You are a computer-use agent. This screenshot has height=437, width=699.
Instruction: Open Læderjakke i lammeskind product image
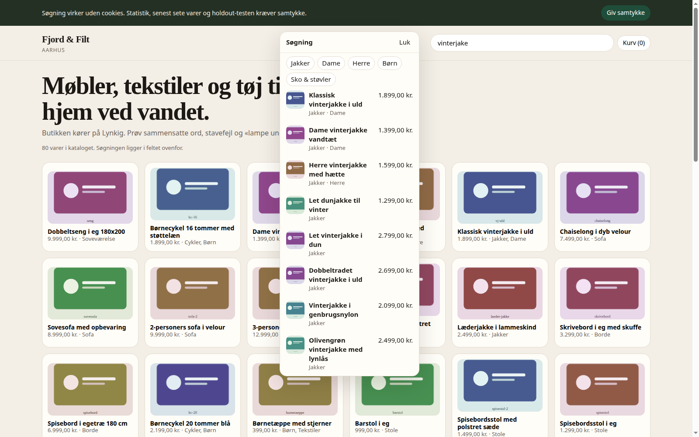500,293
